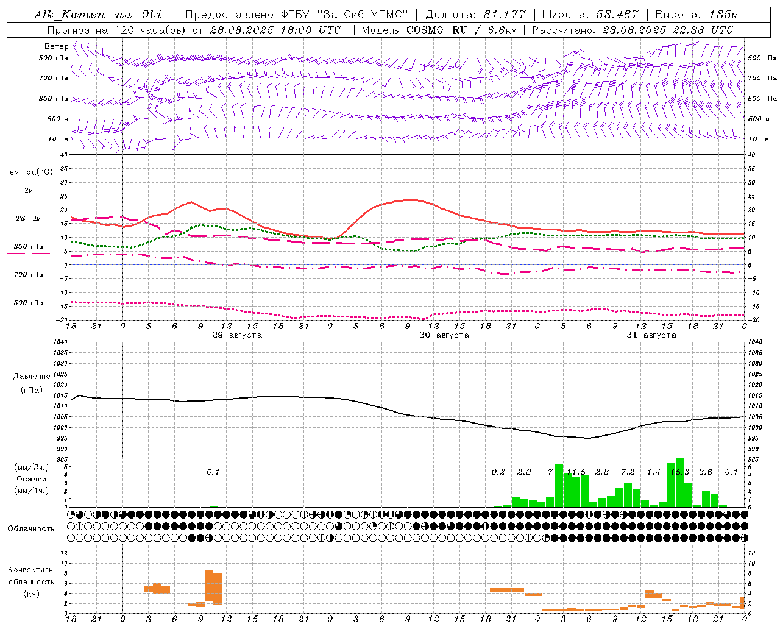Select the text Предоставлено ФГБУ "ЗапСиб УГМС"
This screenshot has width=780, height=624.
point(296,15)
